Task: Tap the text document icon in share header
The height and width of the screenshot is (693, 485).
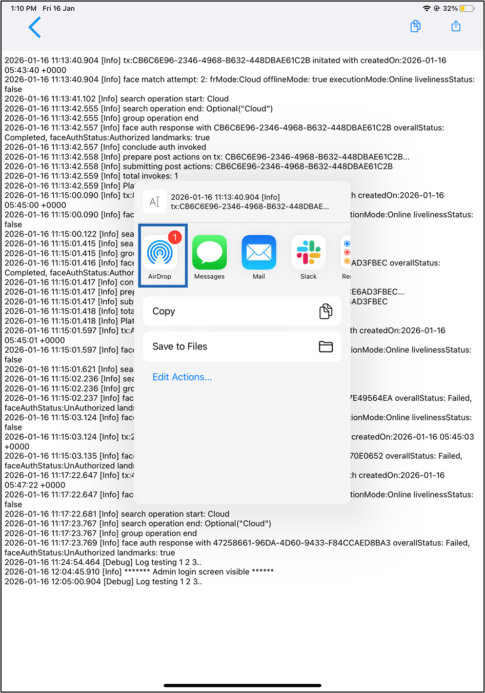Action: pyautogui.click(x=154, y=201)
